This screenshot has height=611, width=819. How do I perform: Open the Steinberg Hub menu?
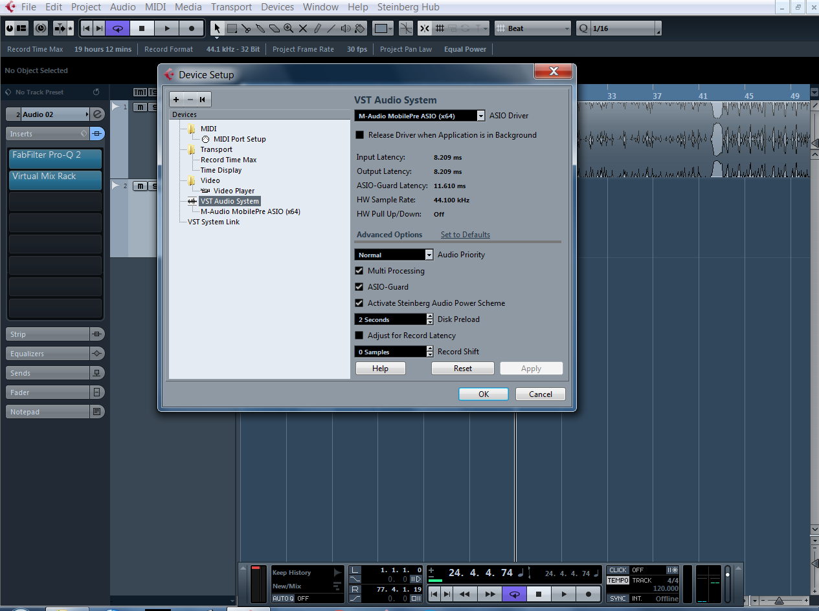click(x=407, y=7)
